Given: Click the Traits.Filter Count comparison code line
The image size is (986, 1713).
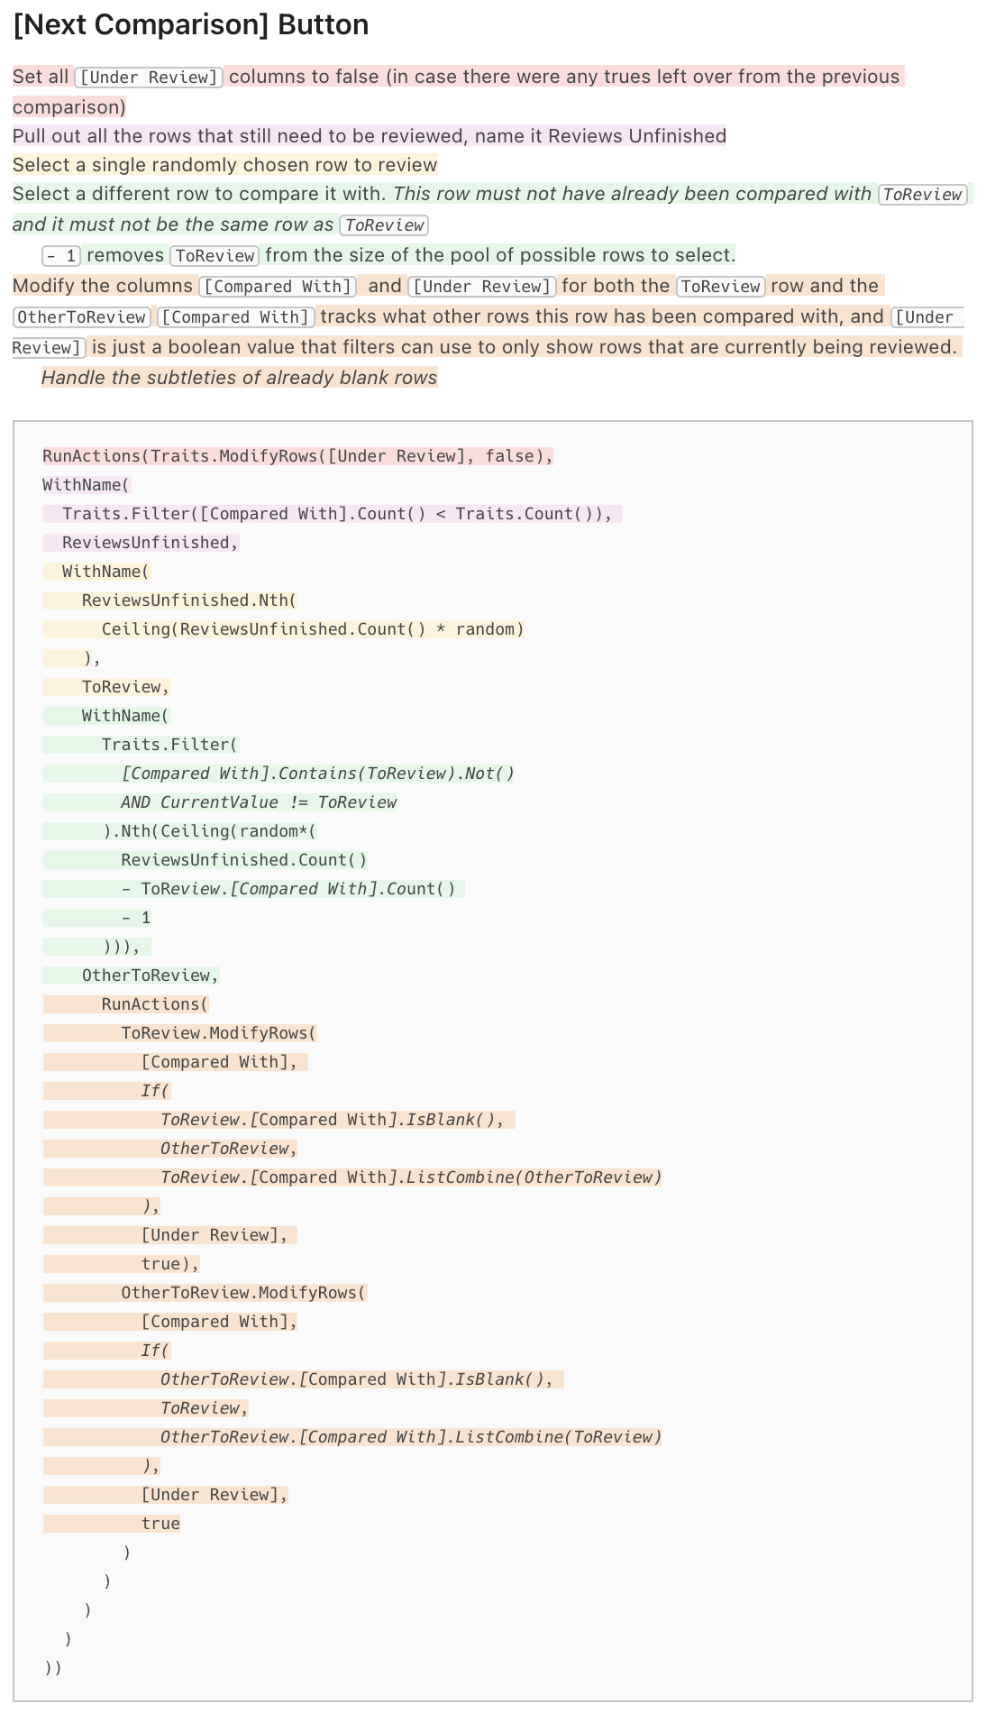Looking at the screenshot, I should pyautogui.click(x=336, y=514).
